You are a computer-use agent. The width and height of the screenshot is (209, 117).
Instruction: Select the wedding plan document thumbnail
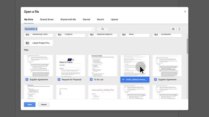(x=103, y=92)
